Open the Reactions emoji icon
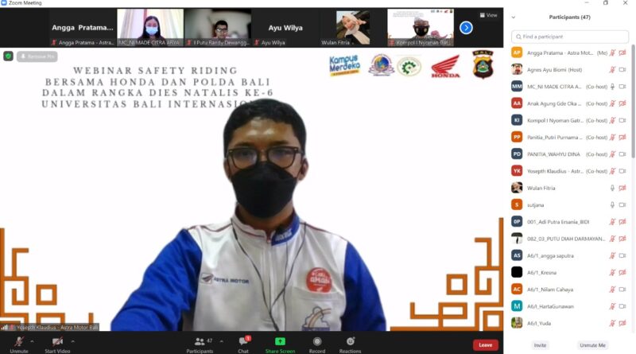 [x=351, y=341]
